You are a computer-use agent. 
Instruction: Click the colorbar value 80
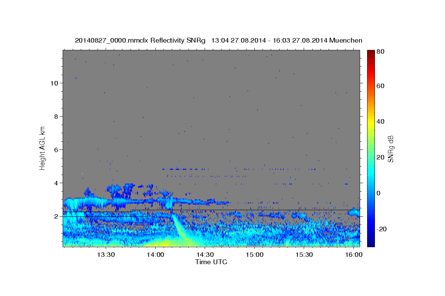tap(381, 52)
